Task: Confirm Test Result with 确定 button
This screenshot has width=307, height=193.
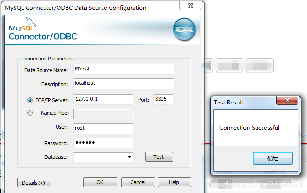Action: click(x=273, y=158)
